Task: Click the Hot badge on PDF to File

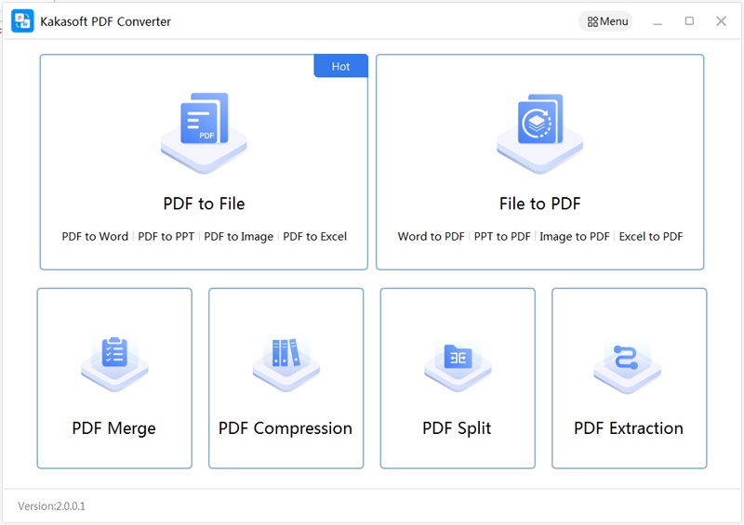Action: pyautogui.click(x=340, y=66)
